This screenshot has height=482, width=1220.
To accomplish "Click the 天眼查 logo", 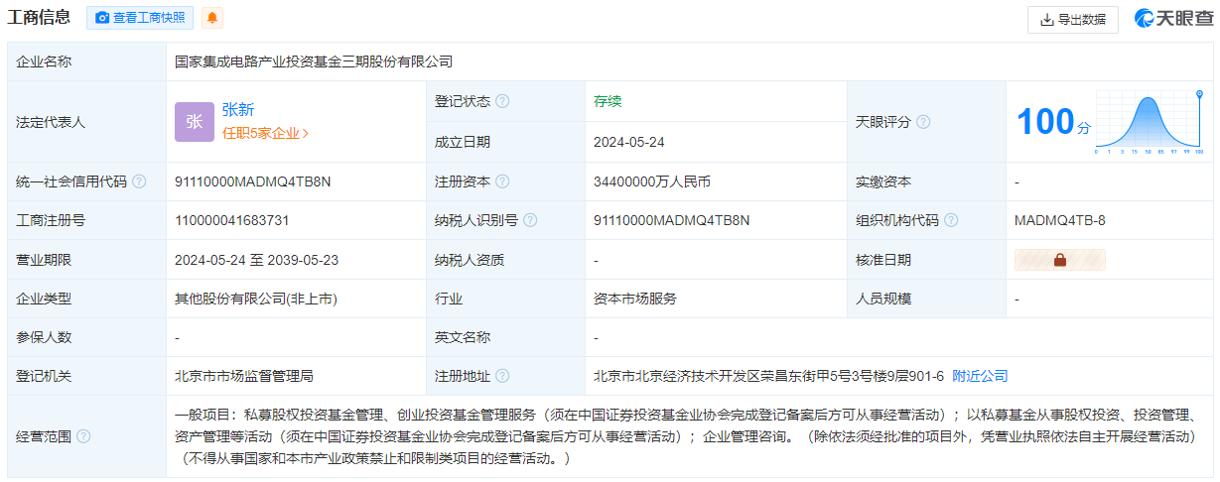I will point(1173,18).
